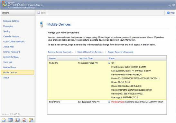Click the Device Model PU10 line
Image resolution: width=176 pixels, height=123 pixels.
pos(120,82)
